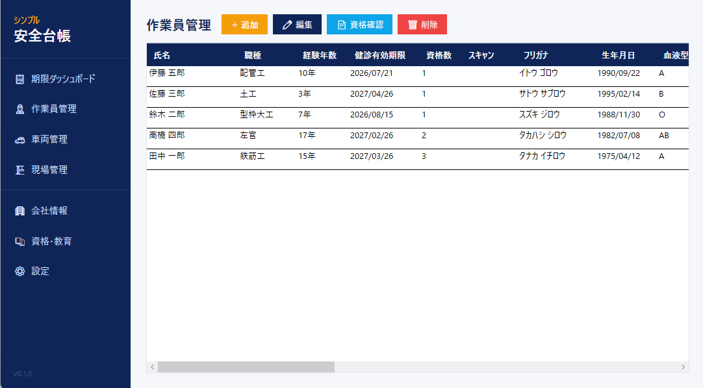Viewport: 703px width, 388px height.
Task: Click the 血液型 column header
Action: click(x=676, y=56)
